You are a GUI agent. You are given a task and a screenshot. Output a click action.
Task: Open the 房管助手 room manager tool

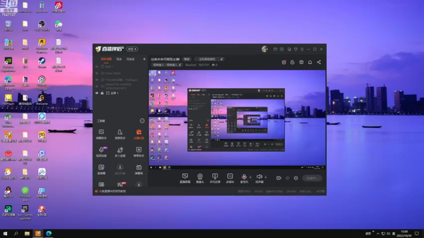pos(120,134)
